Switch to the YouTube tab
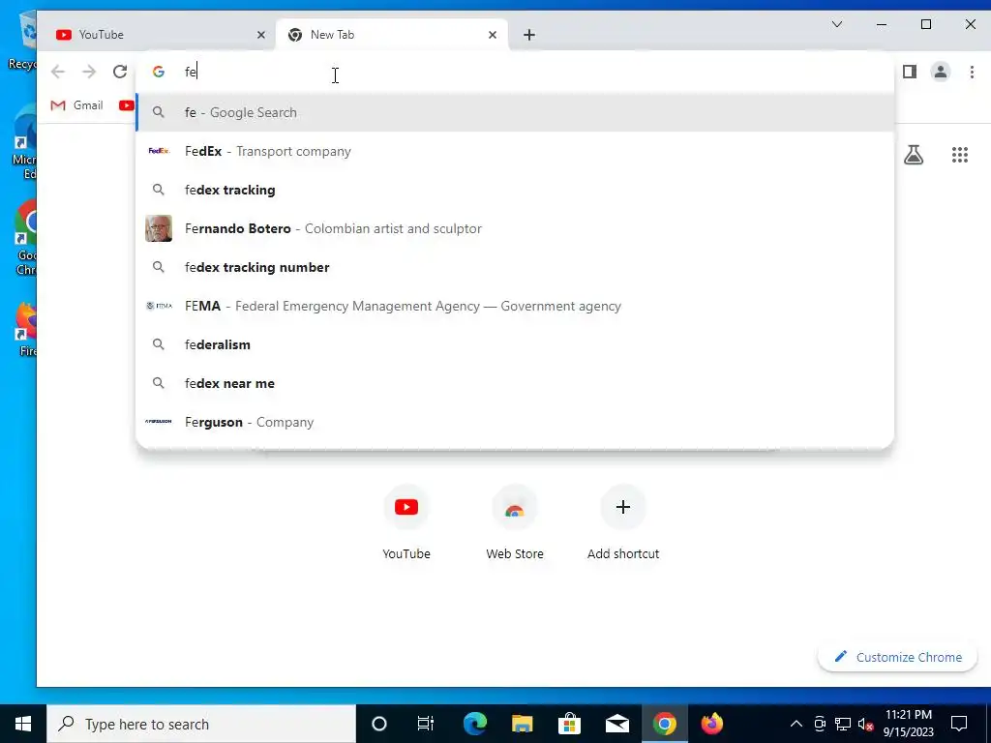Screen dimensions: 991x743 pos(158,35)
